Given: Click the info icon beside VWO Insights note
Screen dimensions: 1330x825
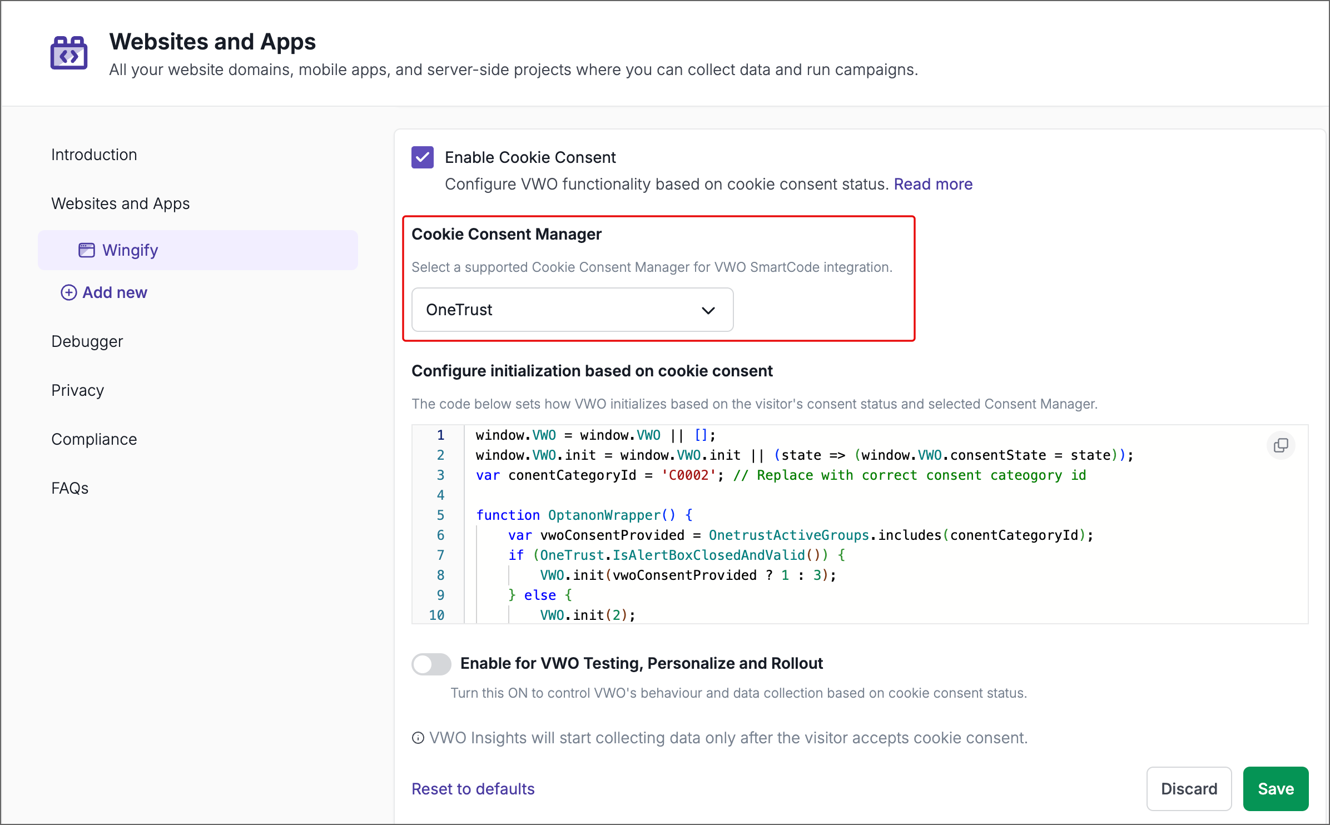Looking at the screenshot, I should click(x=418, y=738).
